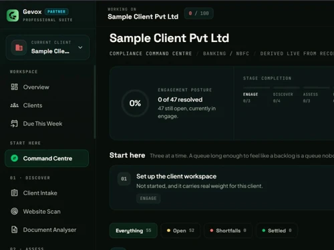This screenshot has width=334, height=250.
Task: Open Due This Week
Action: coord(47,123)
